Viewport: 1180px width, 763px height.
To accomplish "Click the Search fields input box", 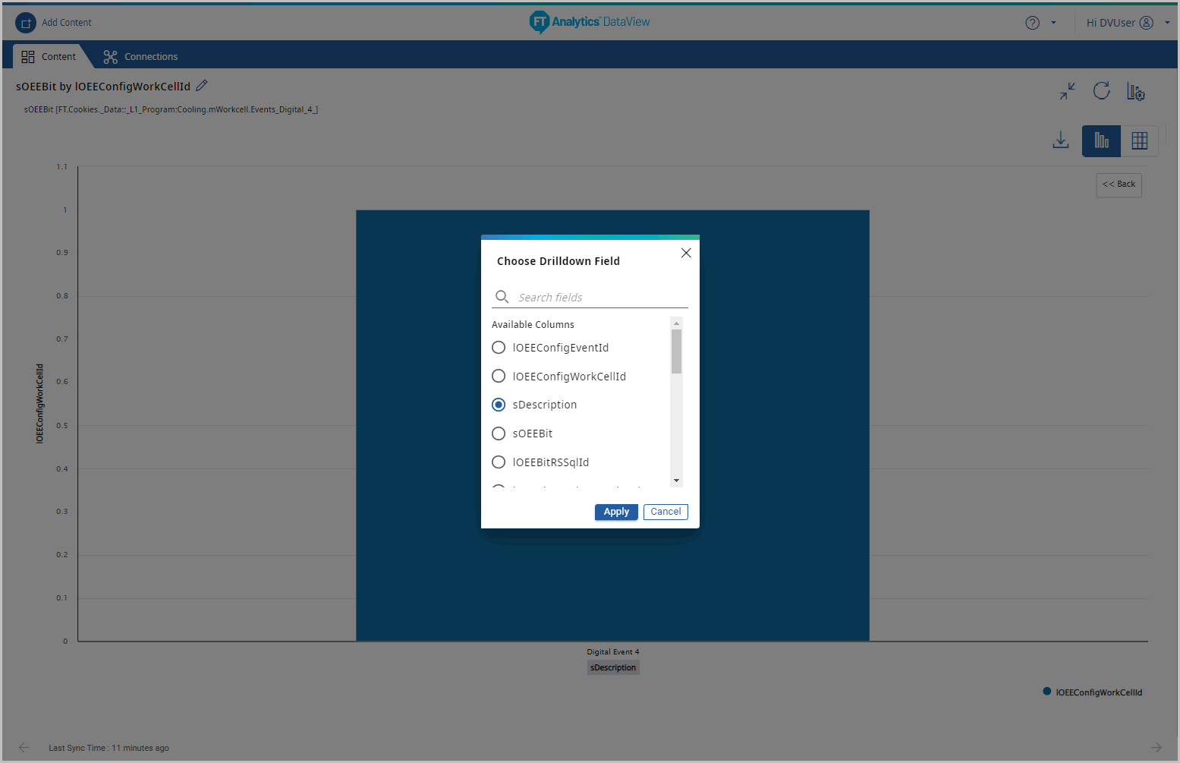I will [x=599, y=298].
